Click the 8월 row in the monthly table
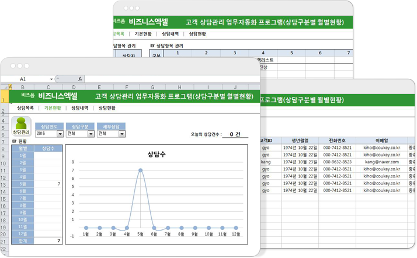 (x=23, y=205)
